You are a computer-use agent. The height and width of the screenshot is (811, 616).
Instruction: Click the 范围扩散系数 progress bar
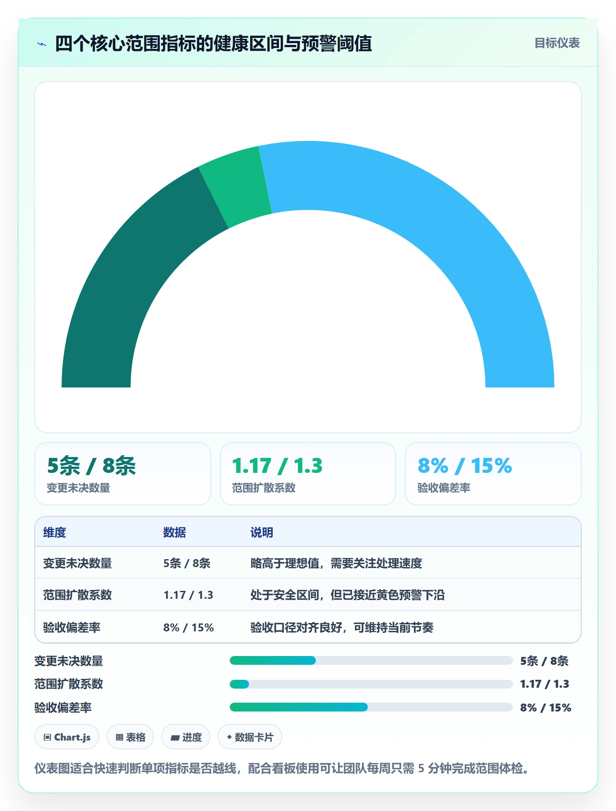371,684
